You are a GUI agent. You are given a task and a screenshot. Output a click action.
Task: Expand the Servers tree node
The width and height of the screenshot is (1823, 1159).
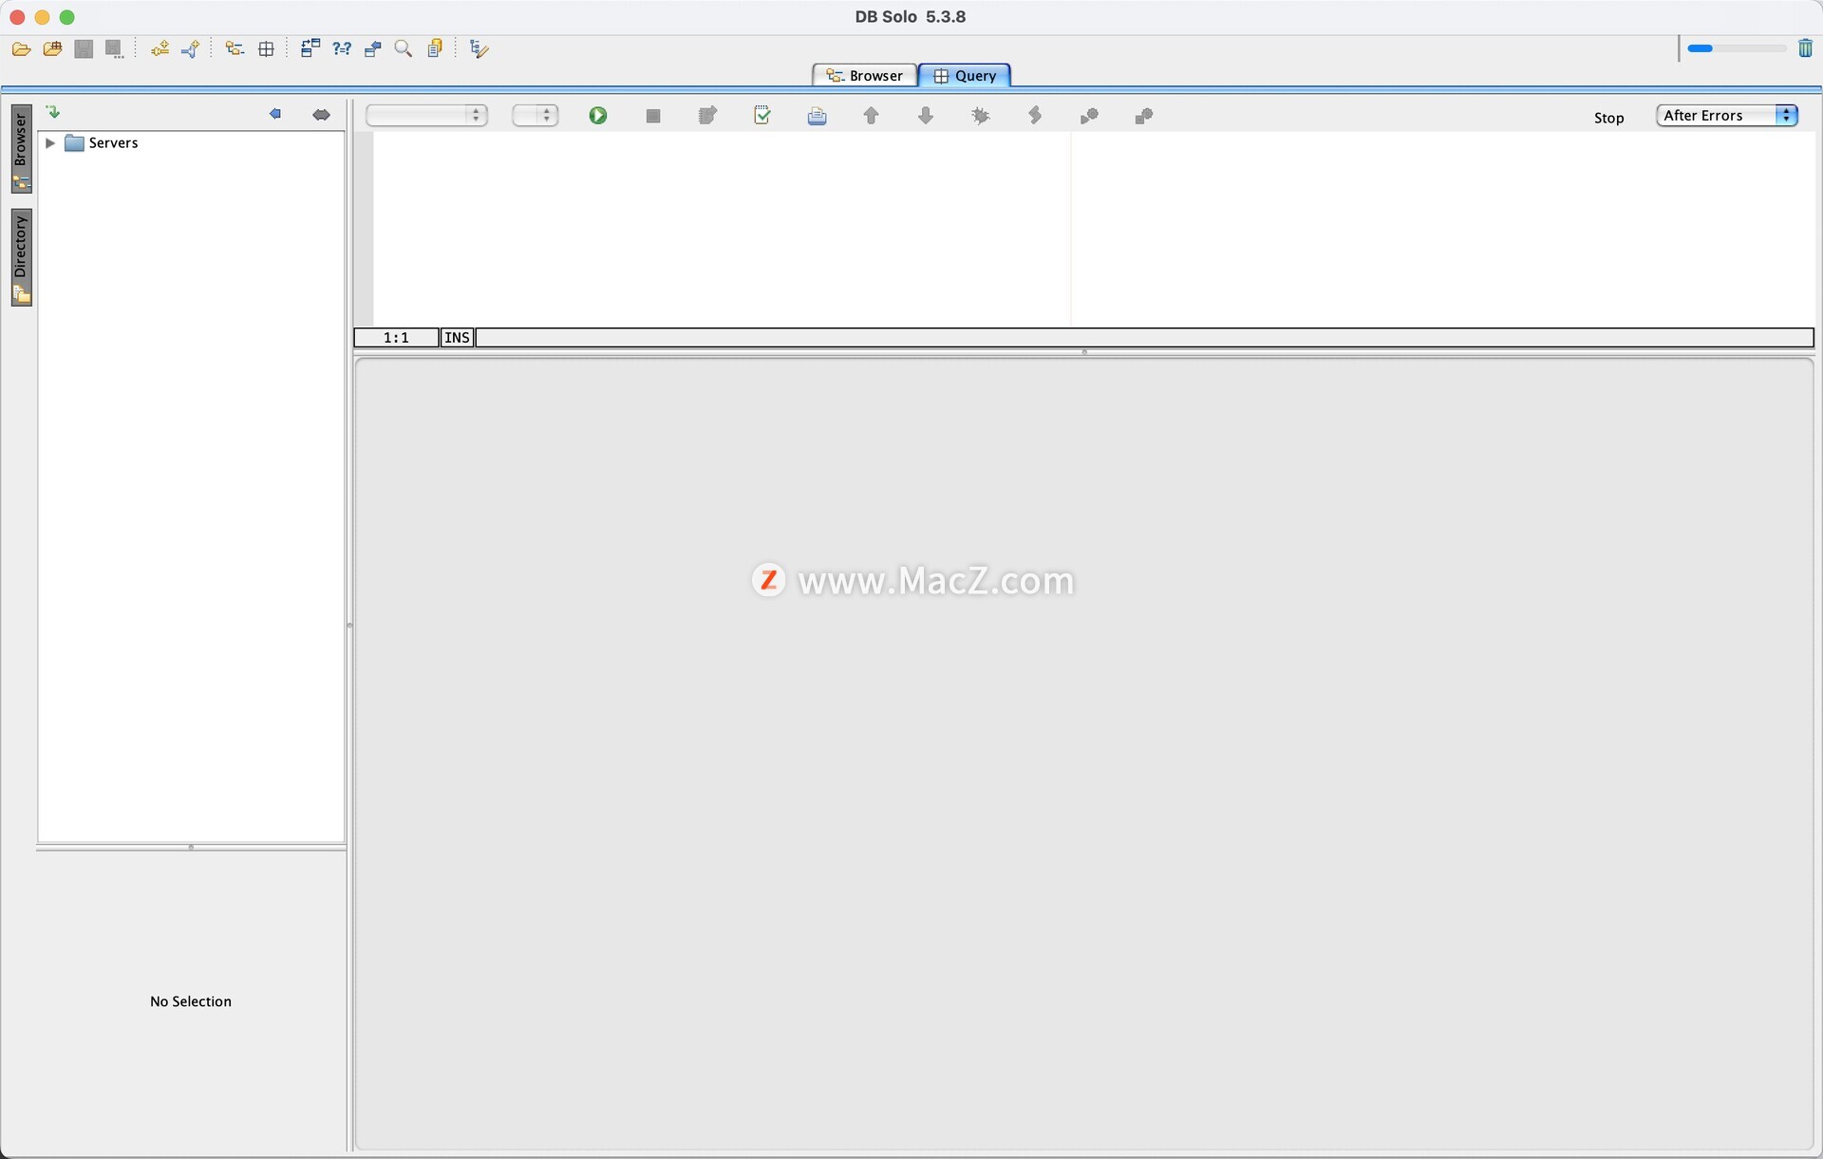(50, 143)
